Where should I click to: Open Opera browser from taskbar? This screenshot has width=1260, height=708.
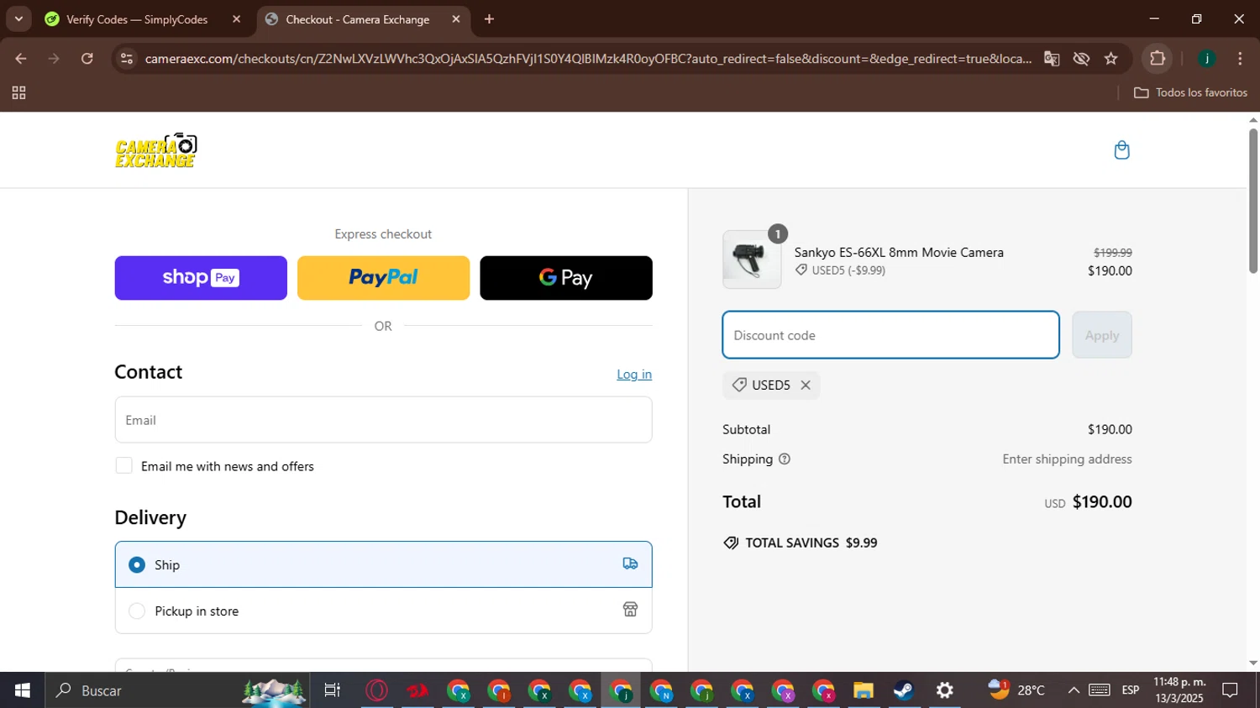click(x=377, y=690)
